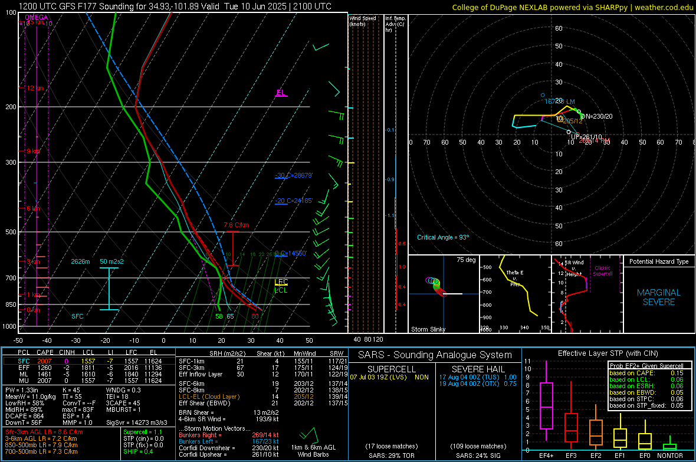Click the SARS: 29% TOR text
This screenshot has width=696, height=462.
[391, 456]
